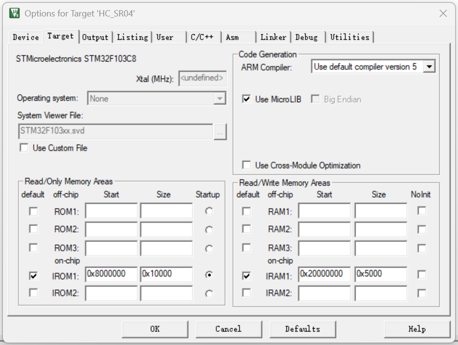Select the Target tab

[x=61, y=36]
